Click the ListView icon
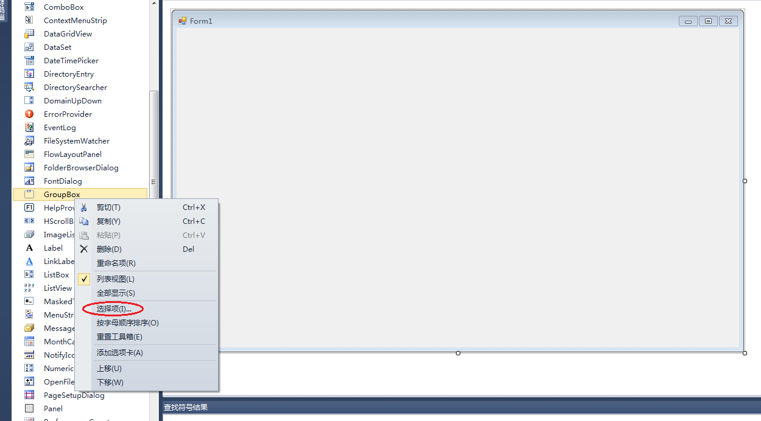This screenshot has height=421, width=761. 29,288
